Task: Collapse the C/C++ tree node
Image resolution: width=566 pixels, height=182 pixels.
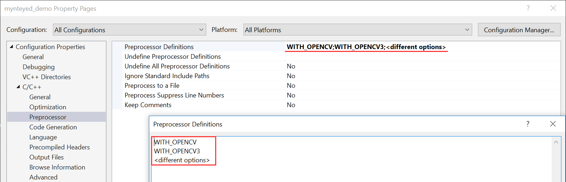Action: 18,87
